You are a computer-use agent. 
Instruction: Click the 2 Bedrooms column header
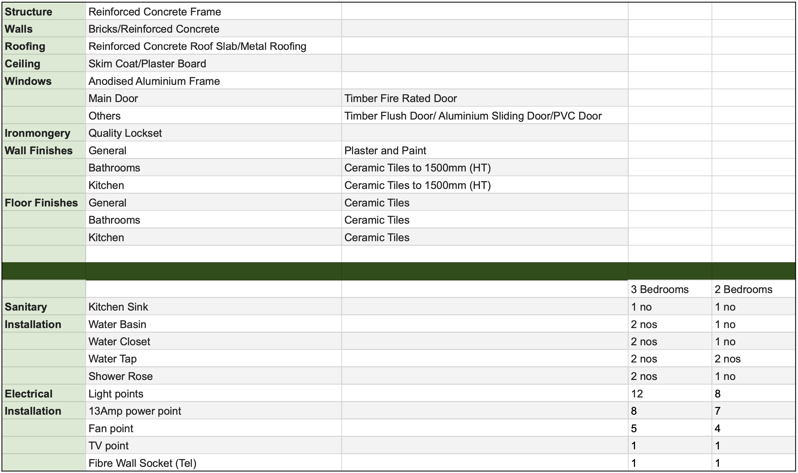pyautogui.click(x=743, y=289)
